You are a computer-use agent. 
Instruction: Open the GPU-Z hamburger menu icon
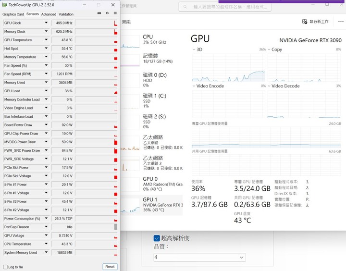coord(115,13)
